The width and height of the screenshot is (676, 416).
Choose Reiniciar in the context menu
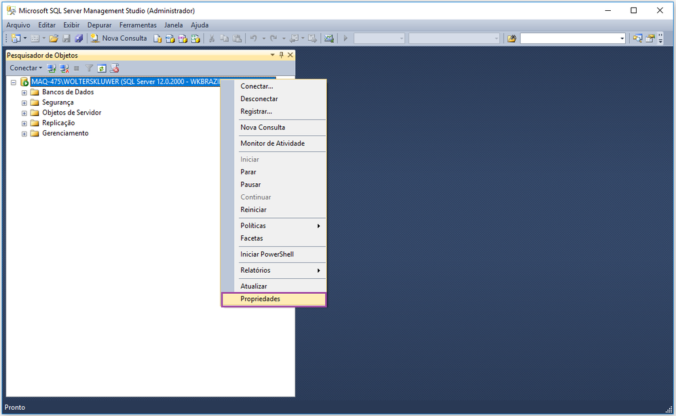pyautogui.click(x=274, y=210)
